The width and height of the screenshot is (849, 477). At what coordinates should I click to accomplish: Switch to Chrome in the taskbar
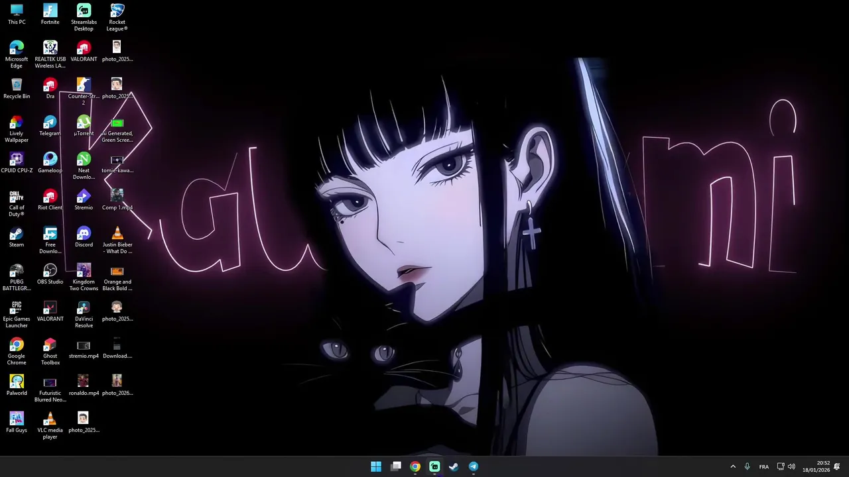415,466
